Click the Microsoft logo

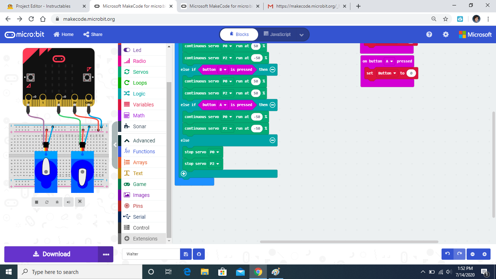pyautogui.click(x=475, y=35)
